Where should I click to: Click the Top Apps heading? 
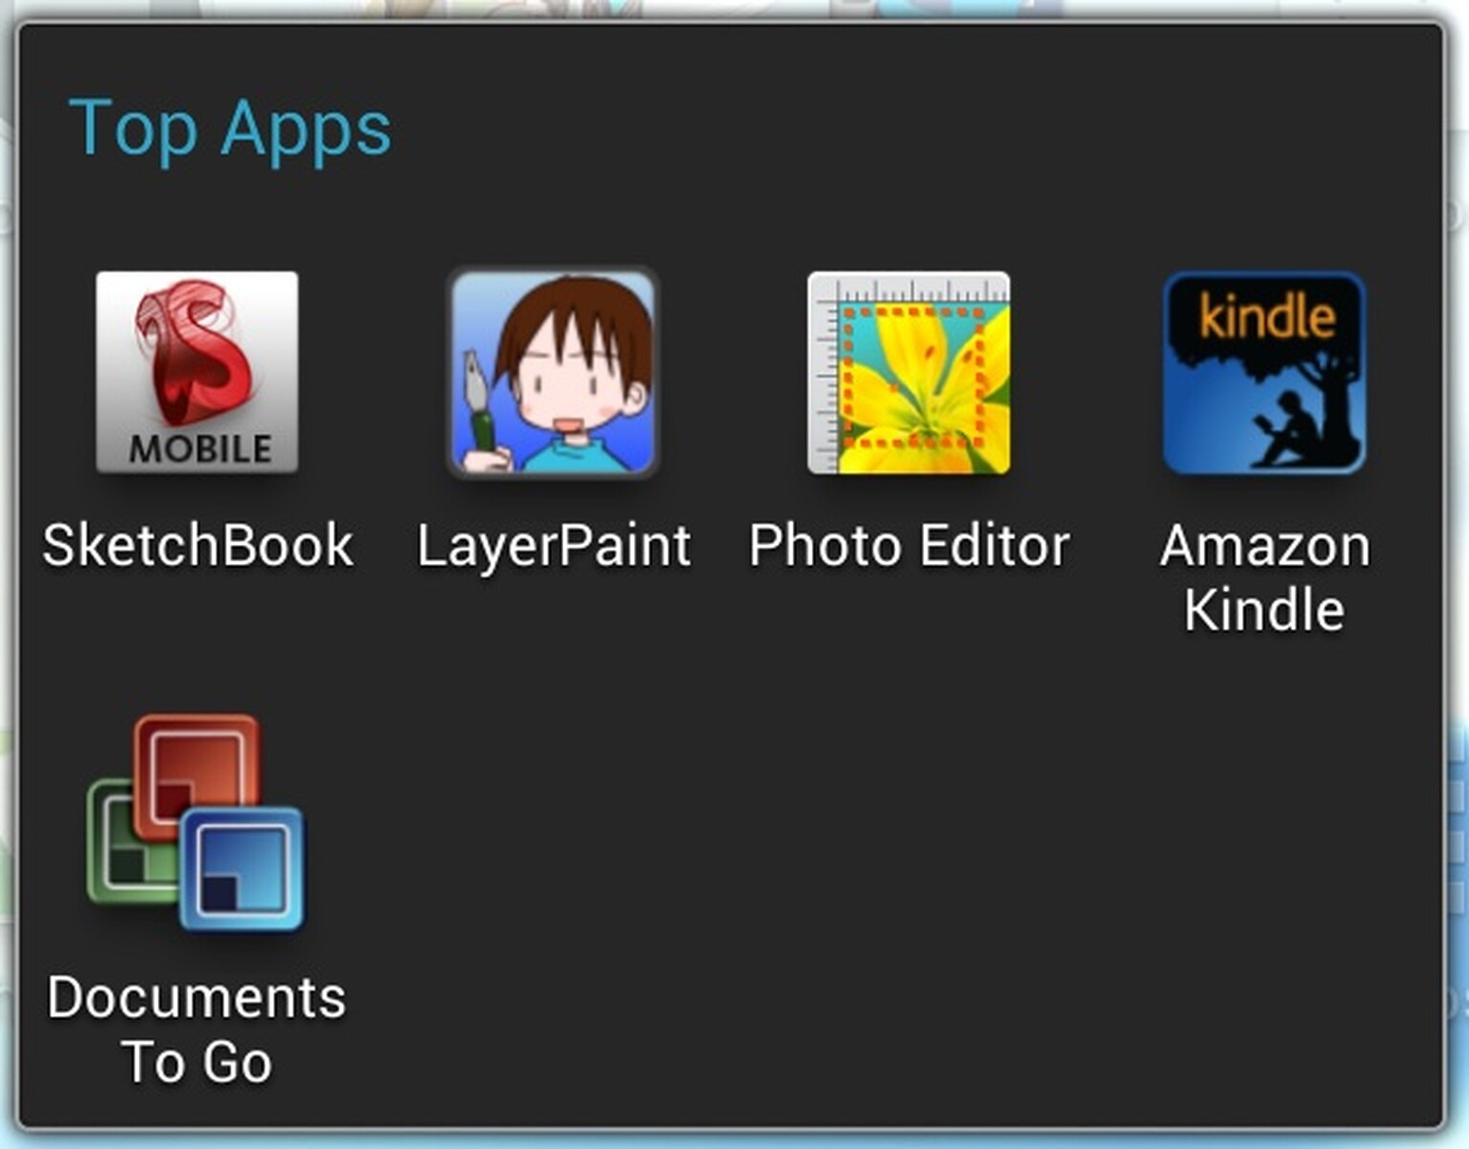pos(230,130)
